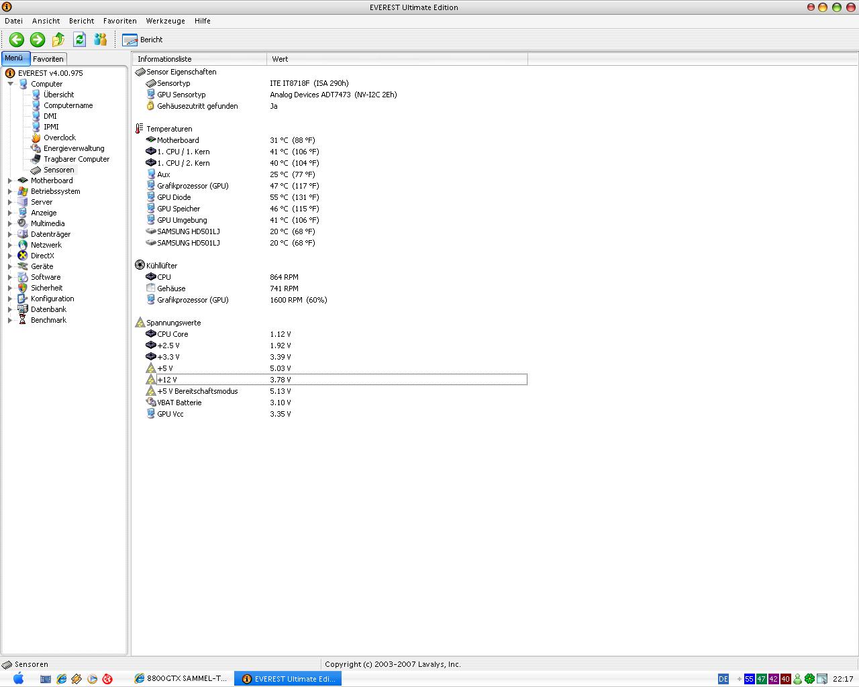Click the tray clock showing 22:17
Screen dimensions: 859x687
click(x=842, y=679)
